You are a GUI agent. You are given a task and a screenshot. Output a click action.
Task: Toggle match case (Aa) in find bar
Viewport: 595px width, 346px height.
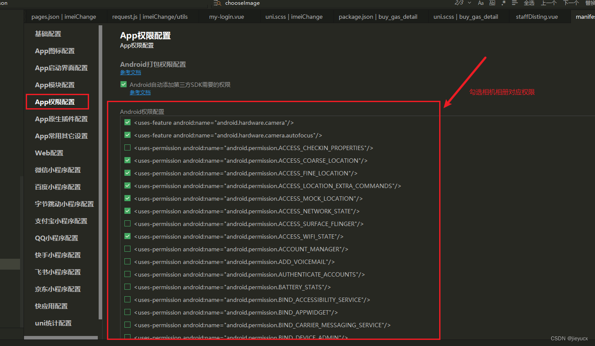(481, 3)
